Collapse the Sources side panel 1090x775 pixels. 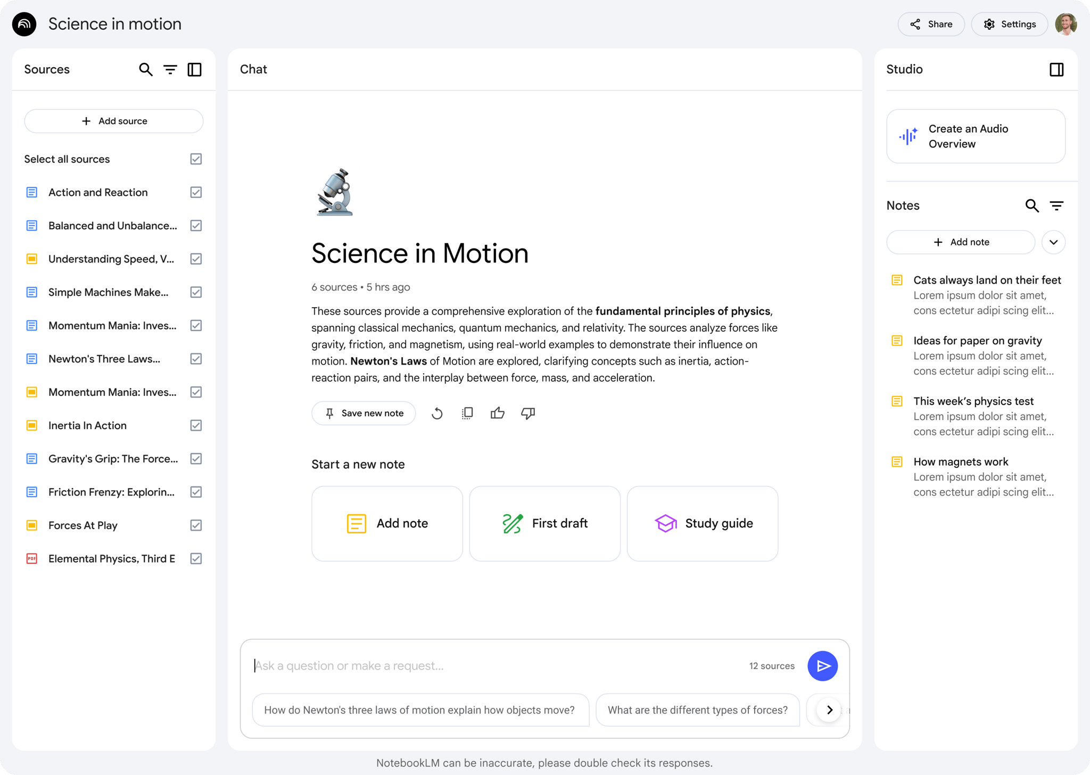(195, 70)
